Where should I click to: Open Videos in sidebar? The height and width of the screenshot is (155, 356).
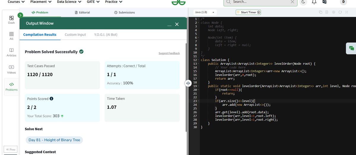[11, 69]
